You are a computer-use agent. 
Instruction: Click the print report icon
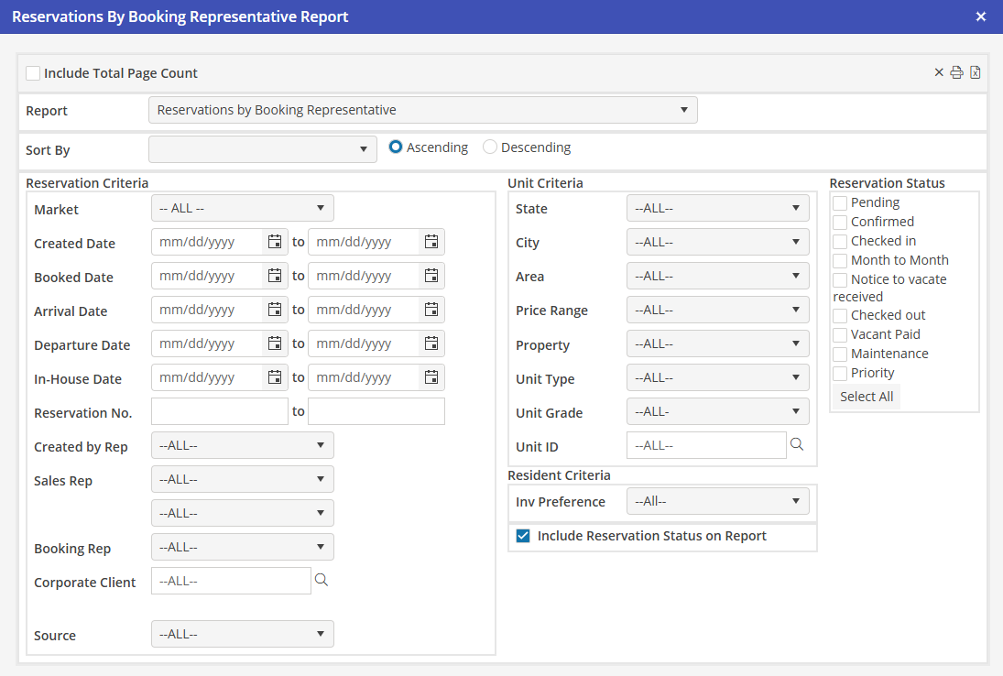pyautogui.click(x=956, y=73)
